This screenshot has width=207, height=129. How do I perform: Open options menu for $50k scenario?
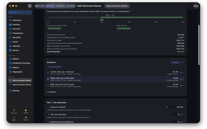182,85
